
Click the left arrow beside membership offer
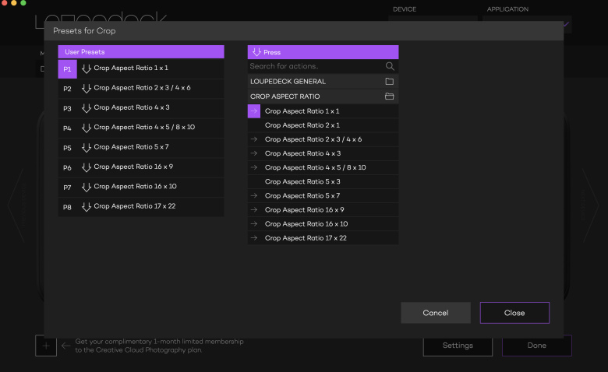point(66,346)
